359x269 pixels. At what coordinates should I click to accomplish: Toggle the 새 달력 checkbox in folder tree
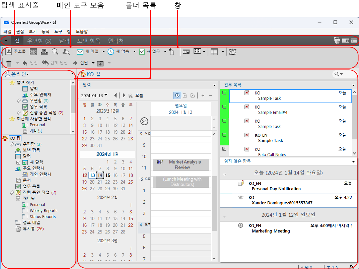pos(18,162)
